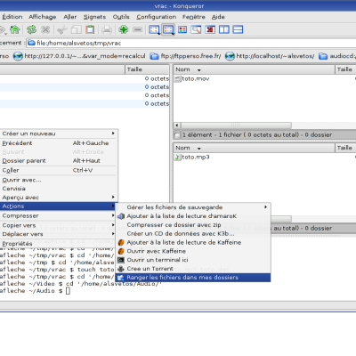Expand the Compresser submenu
The height and width of the screenshot is (356, 356).
coord(59,216)
